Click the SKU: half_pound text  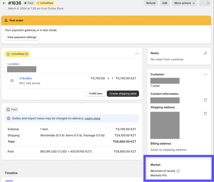tap(29, 83)
